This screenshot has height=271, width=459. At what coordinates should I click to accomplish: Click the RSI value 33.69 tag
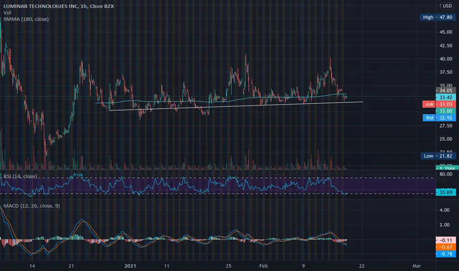[x=446, y=192]
